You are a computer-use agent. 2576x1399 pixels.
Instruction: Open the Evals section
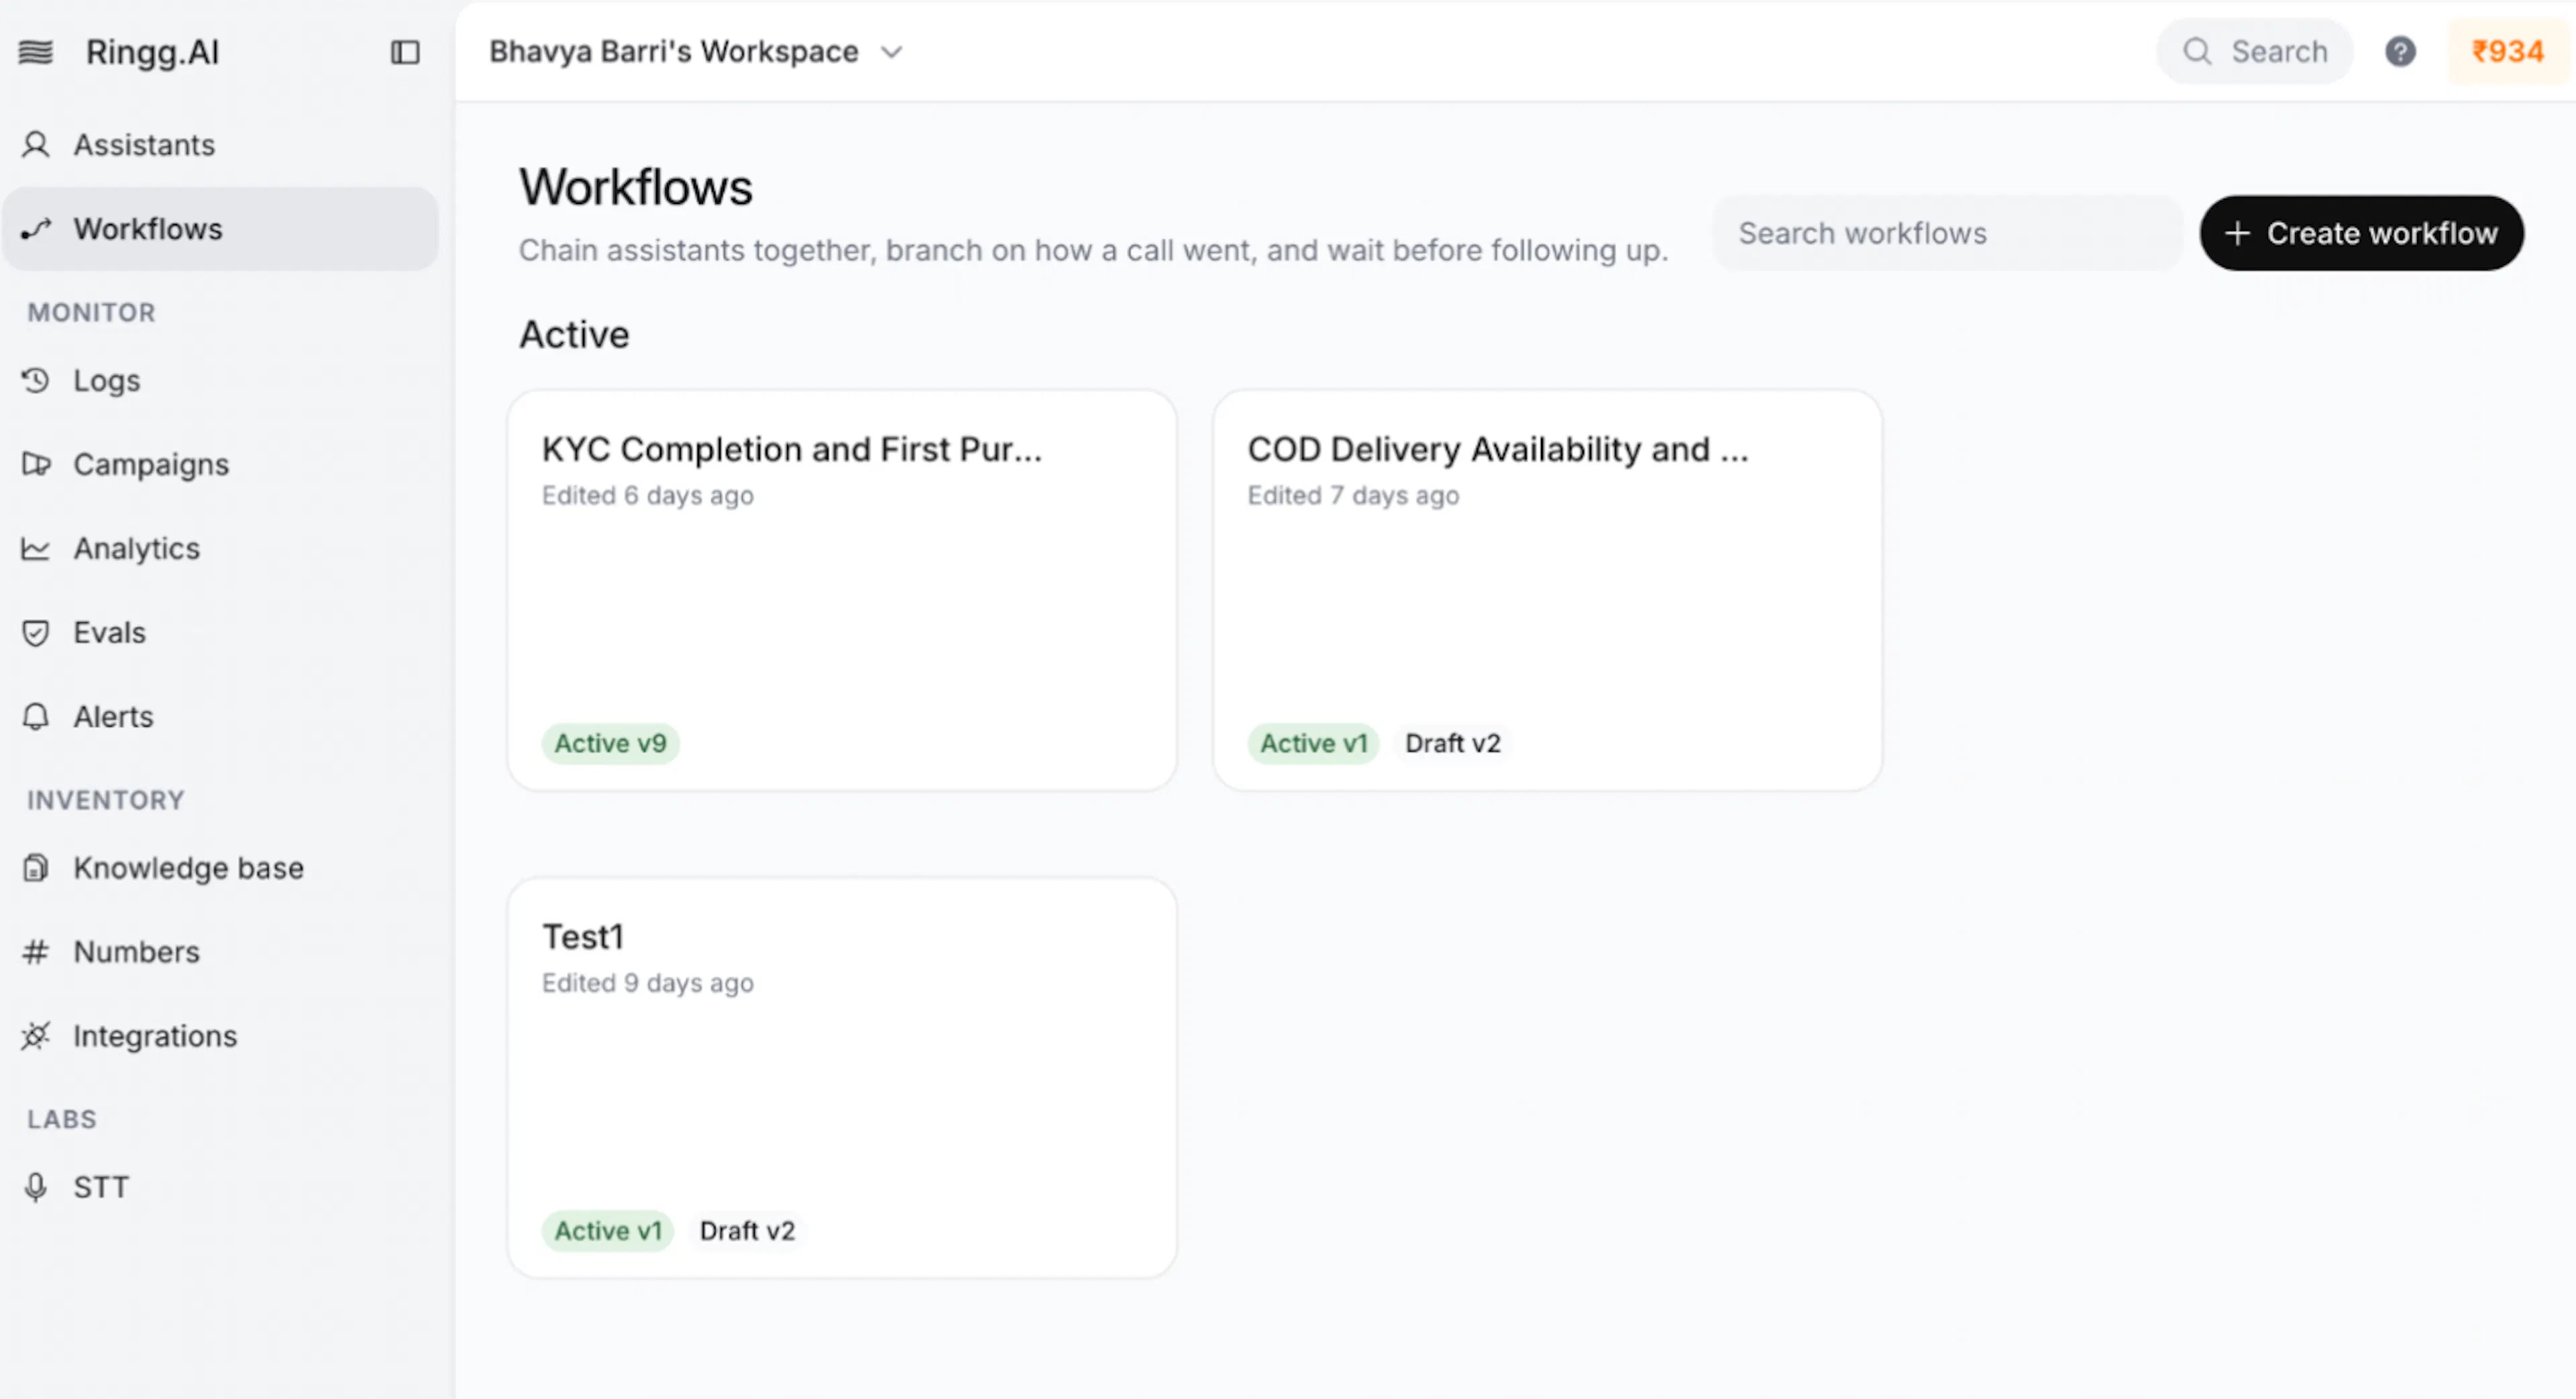point(220,633)
